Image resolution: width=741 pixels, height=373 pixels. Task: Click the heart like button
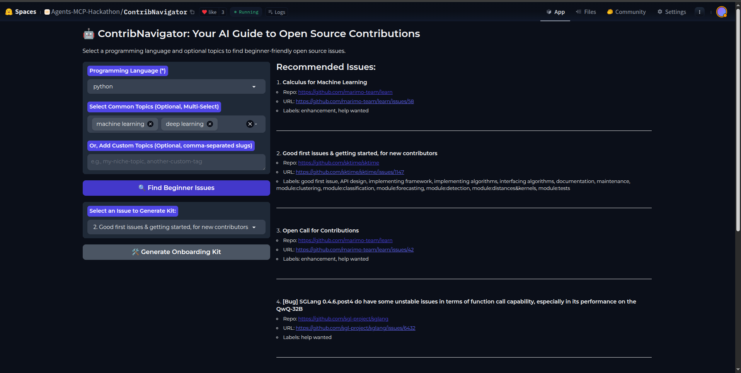coord(209,12)
